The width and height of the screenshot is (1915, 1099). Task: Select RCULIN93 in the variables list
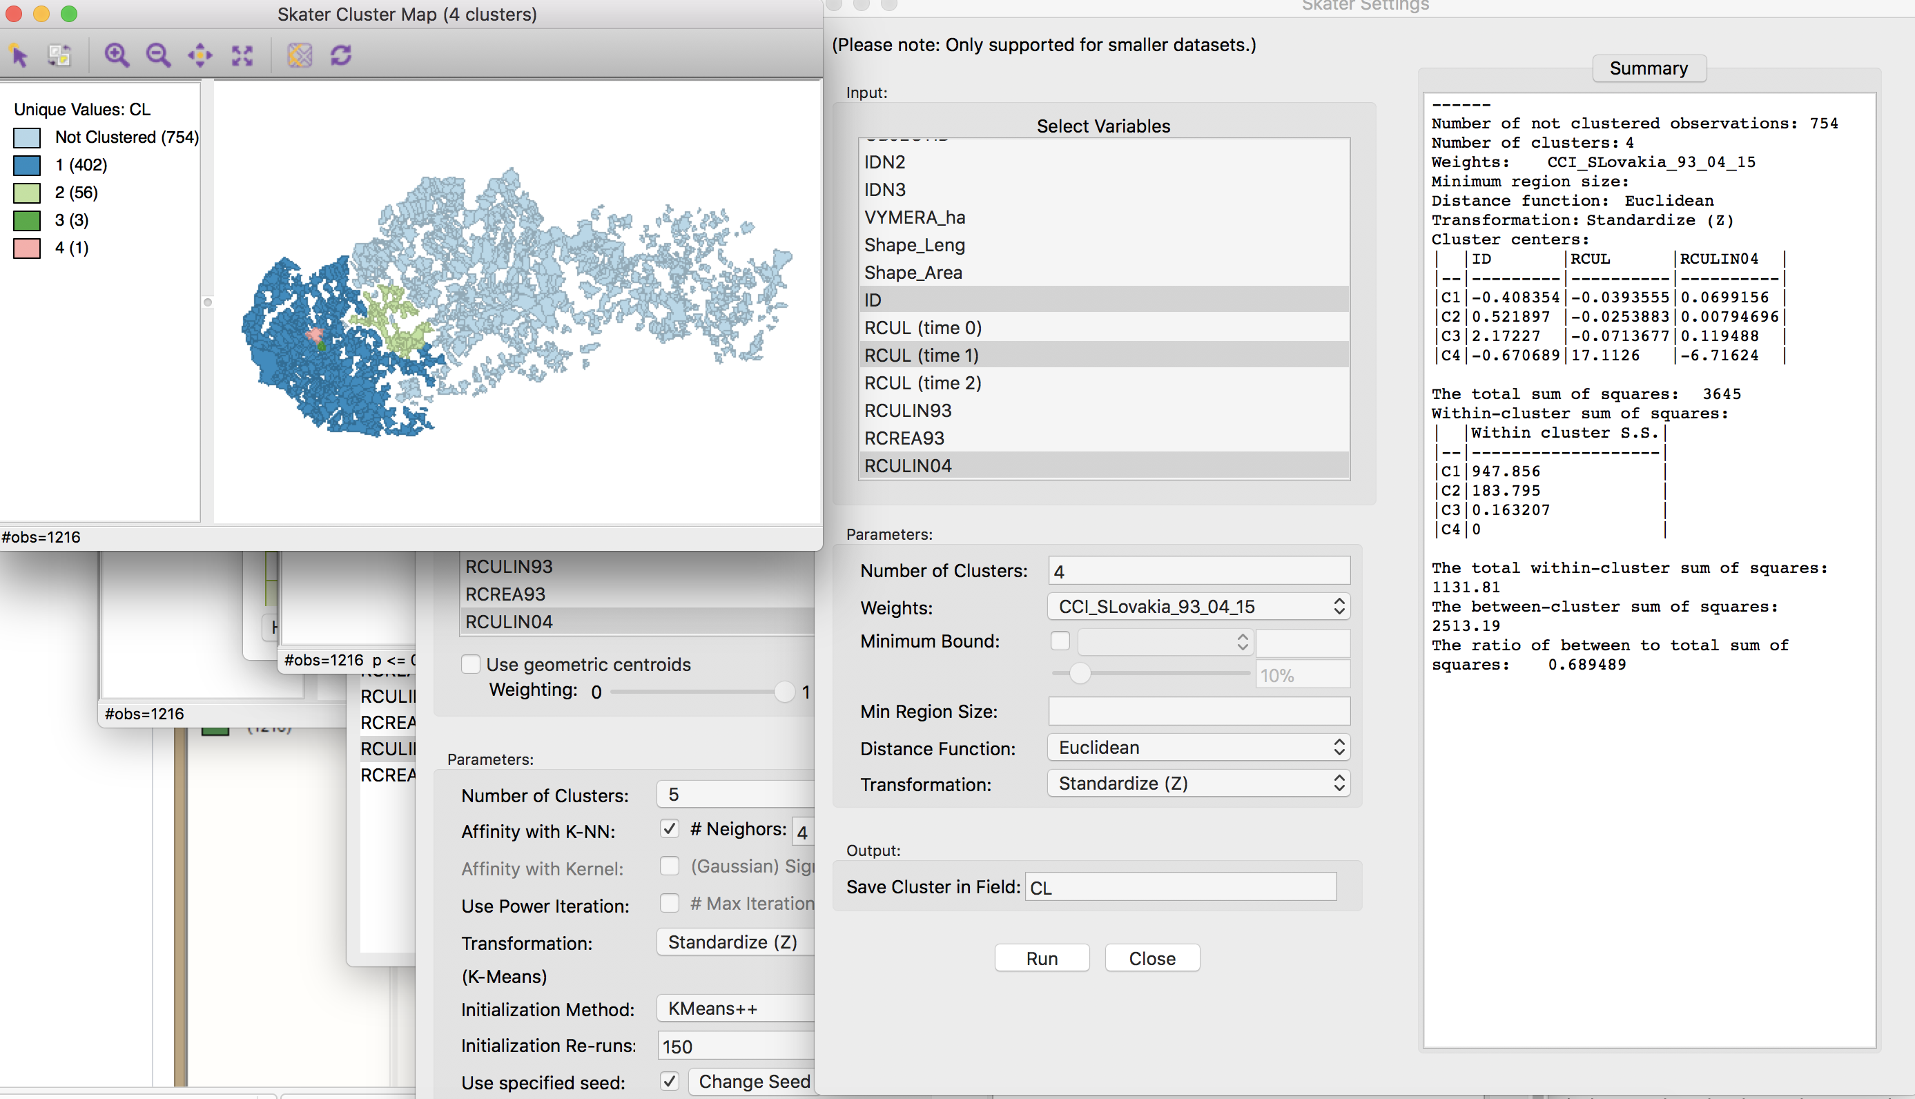point(908,410)
